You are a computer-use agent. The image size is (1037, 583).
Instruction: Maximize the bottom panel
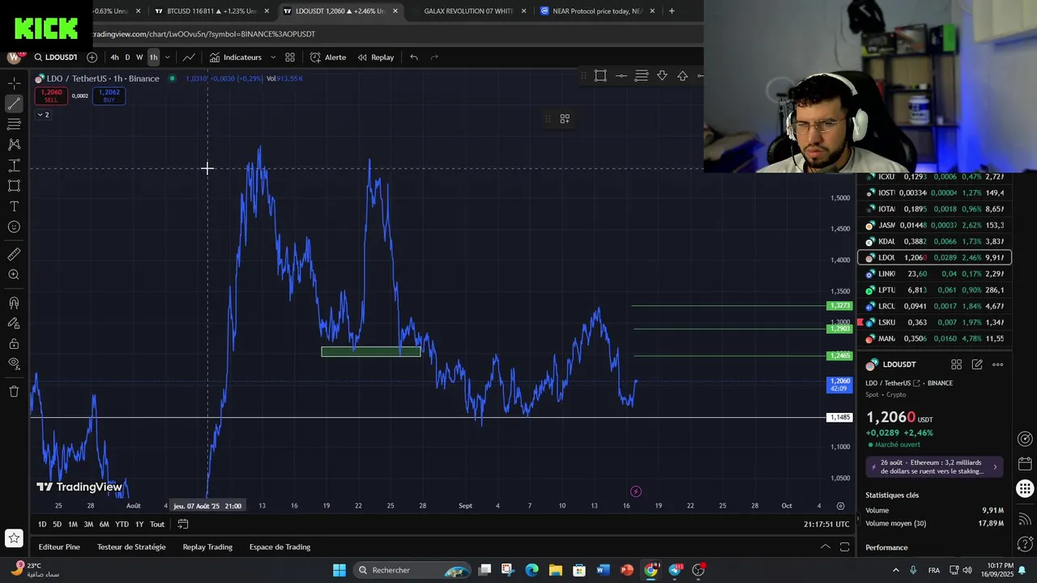pyautogui.click(x=844, y=547)
